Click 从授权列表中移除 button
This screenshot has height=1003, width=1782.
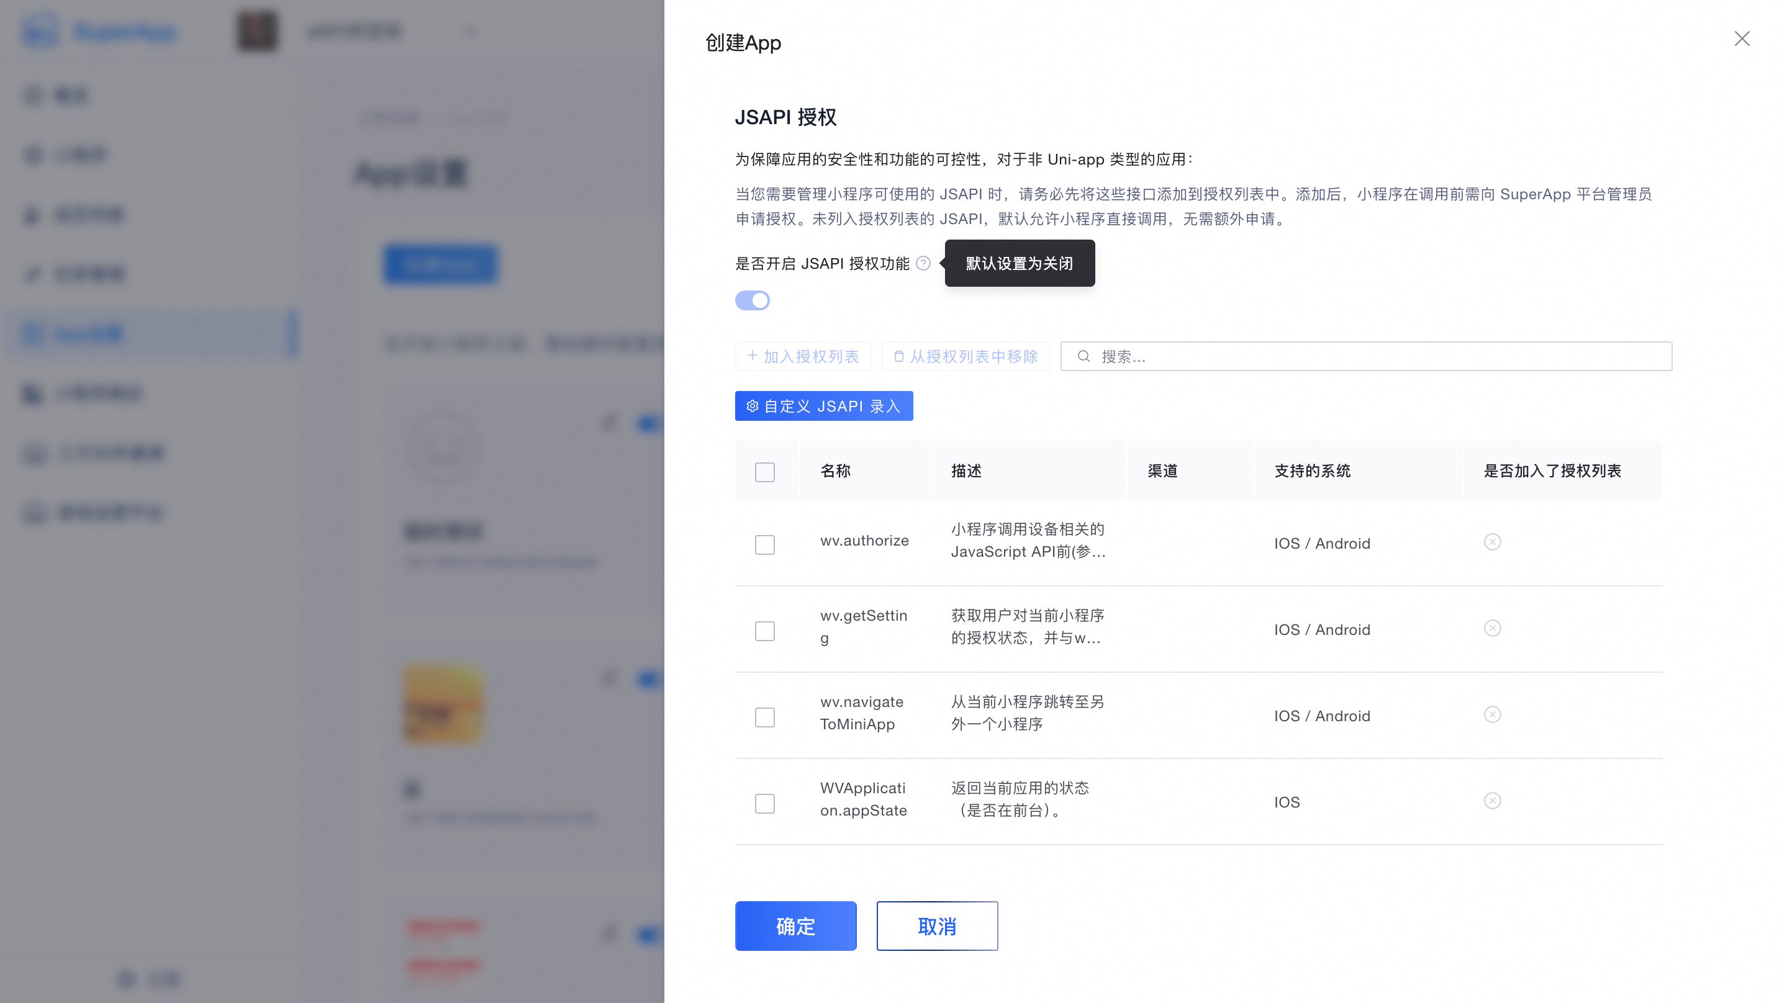(x=966, y=357)
